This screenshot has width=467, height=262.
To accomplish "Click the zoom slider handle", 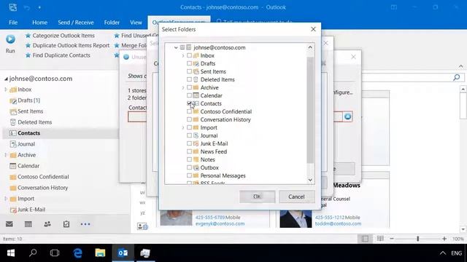I will 418,239.
